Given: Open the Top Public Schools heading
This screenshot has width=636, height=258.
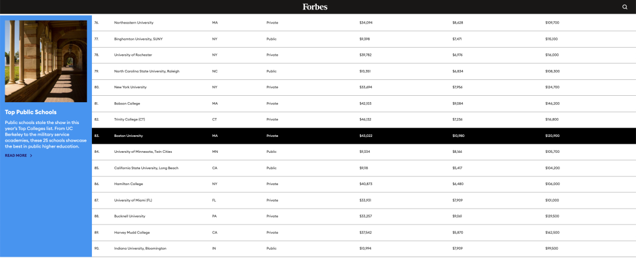Looking at the screenshot, I should click(x=31, y=112).
